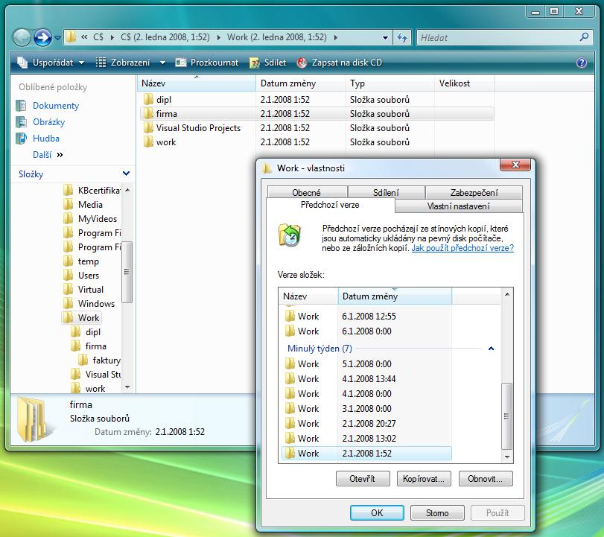Click Sdílet in the toolbar
604x537 pixels.
click(x=268, y=63)
